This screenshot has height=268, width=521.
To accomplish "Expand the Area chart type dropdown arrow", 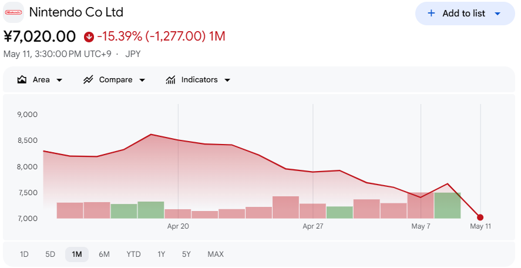I will click(x=59, y=80).
